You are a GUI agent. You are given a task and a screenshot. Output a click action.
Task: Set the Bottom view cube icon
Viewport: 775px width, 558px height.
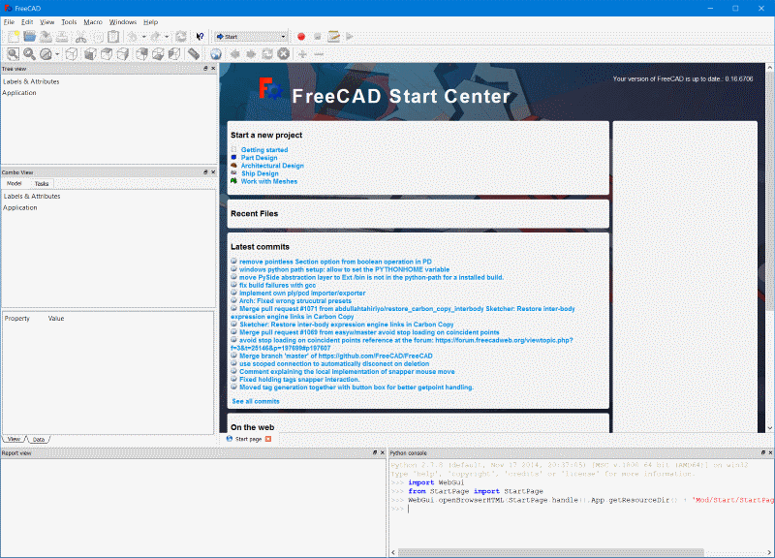pyautogui.click(x=158, y=54)
